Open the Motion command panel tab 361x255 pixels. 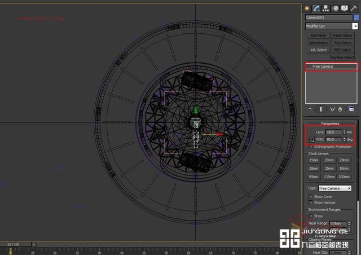point(334,8)
